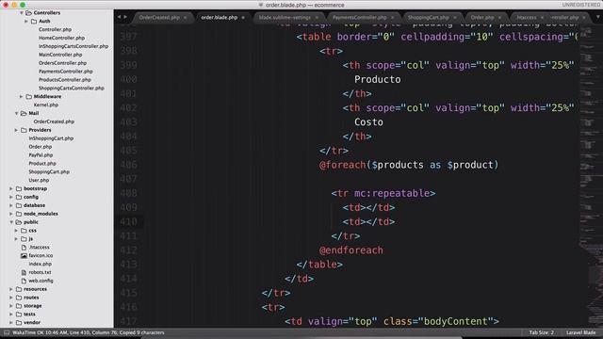Open Controller.php in the sidebar
Screen dimensions: 603x339
click(55, 29)
